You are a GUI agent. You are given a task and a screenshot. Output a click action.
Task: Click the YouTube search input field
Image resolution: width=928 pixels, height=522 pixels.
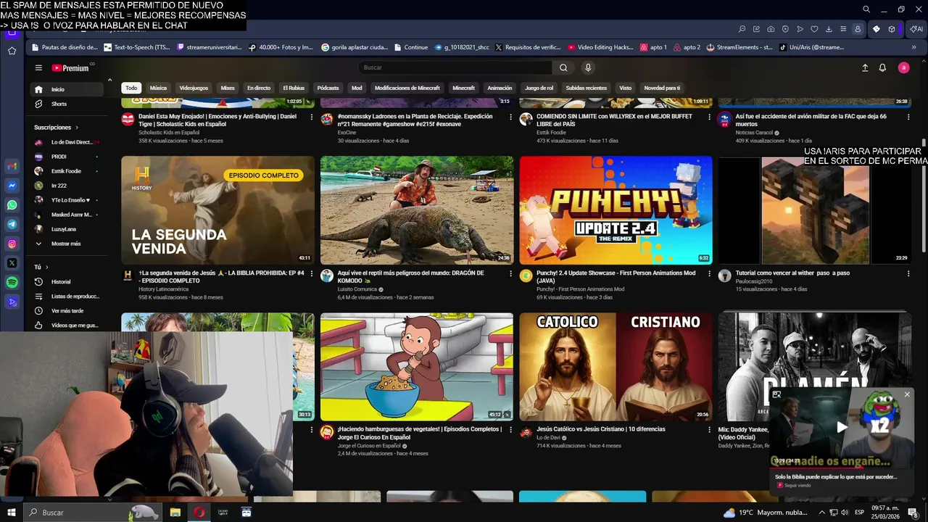click(x=455, y=67)
